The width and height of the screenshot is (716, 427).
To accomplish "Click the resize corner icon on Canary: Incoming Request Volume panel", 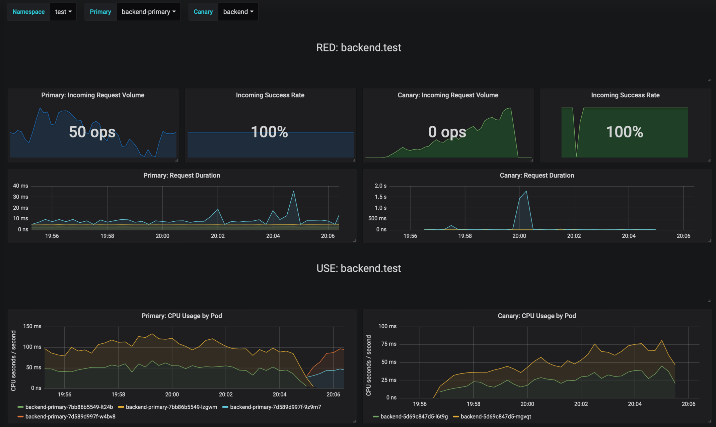I will click(x=532, y=161).
